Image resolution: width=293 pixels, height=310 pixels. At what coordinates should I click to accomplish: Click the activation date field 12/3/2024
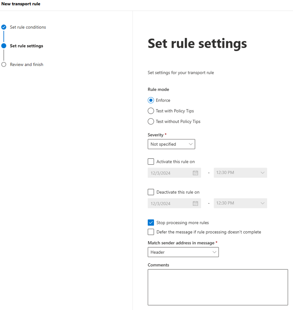[x=169, y=173]
